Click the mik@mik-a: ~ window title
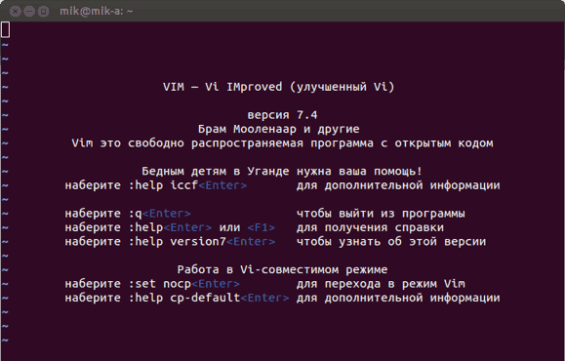565x361 pixels. (x=97, y=11)
